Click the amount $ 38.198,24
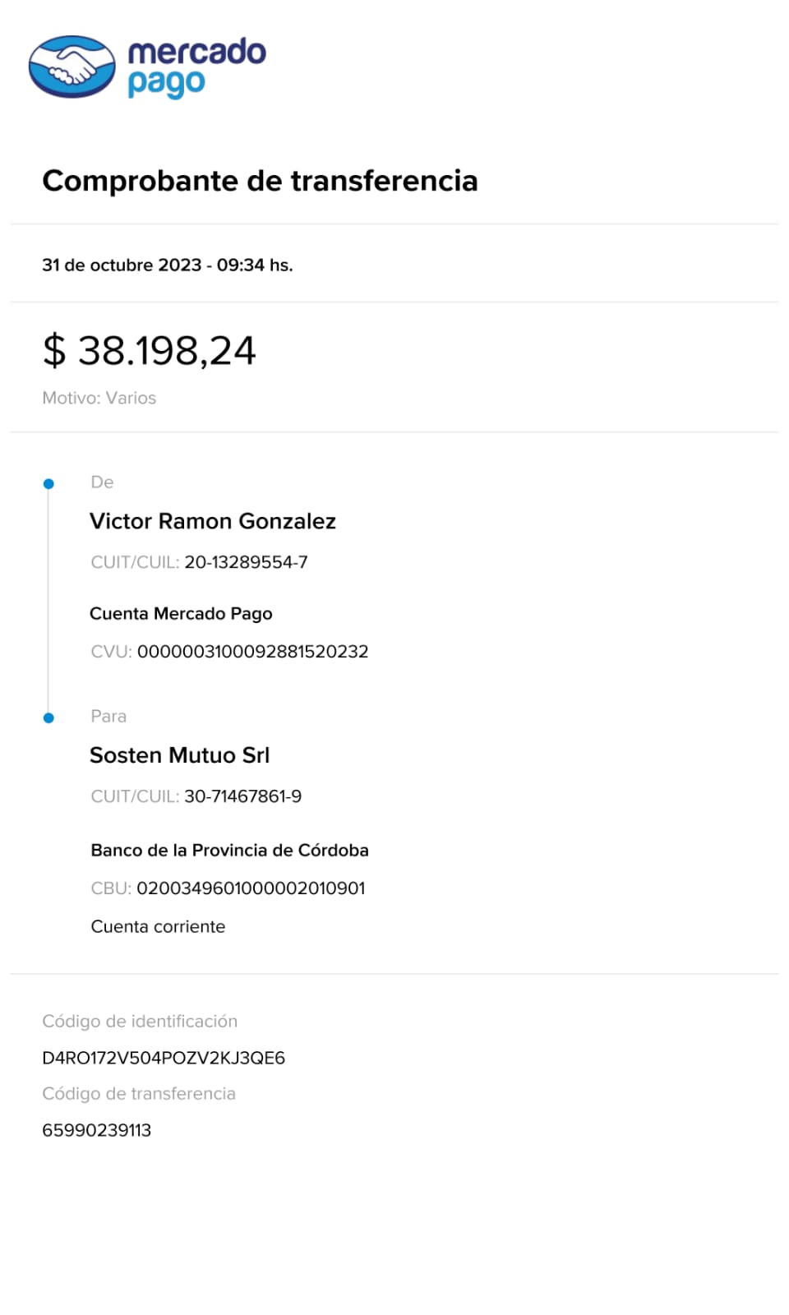789x1315 pixels. (150, 351)
